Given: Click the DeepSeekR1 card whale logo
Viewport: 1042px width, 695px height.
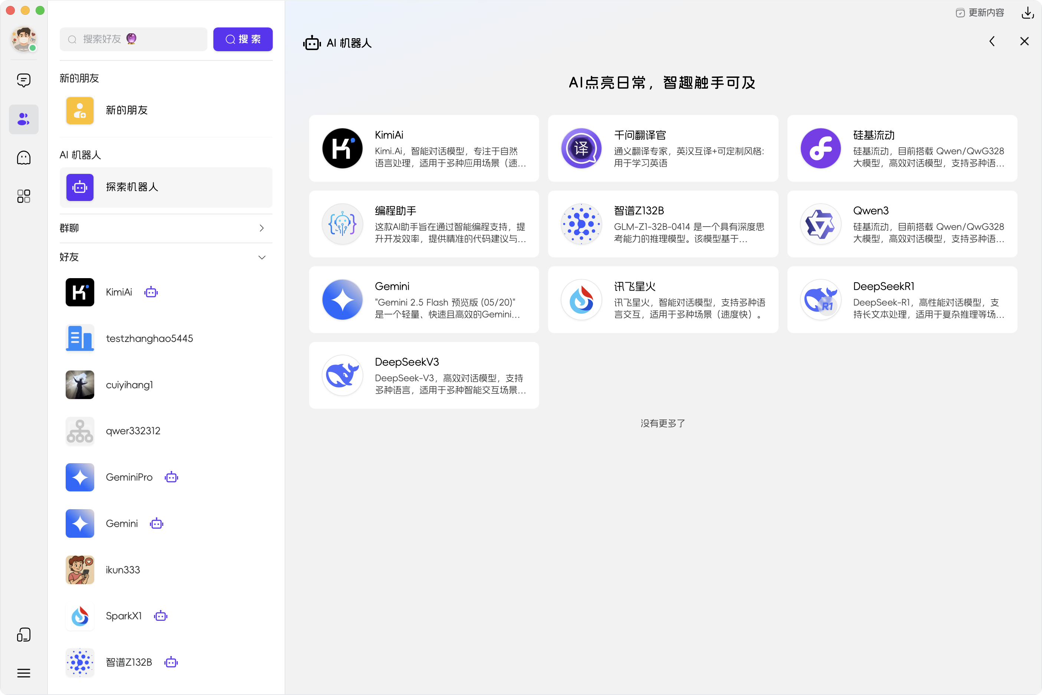Looking at the screenshot, I should 821,300.
